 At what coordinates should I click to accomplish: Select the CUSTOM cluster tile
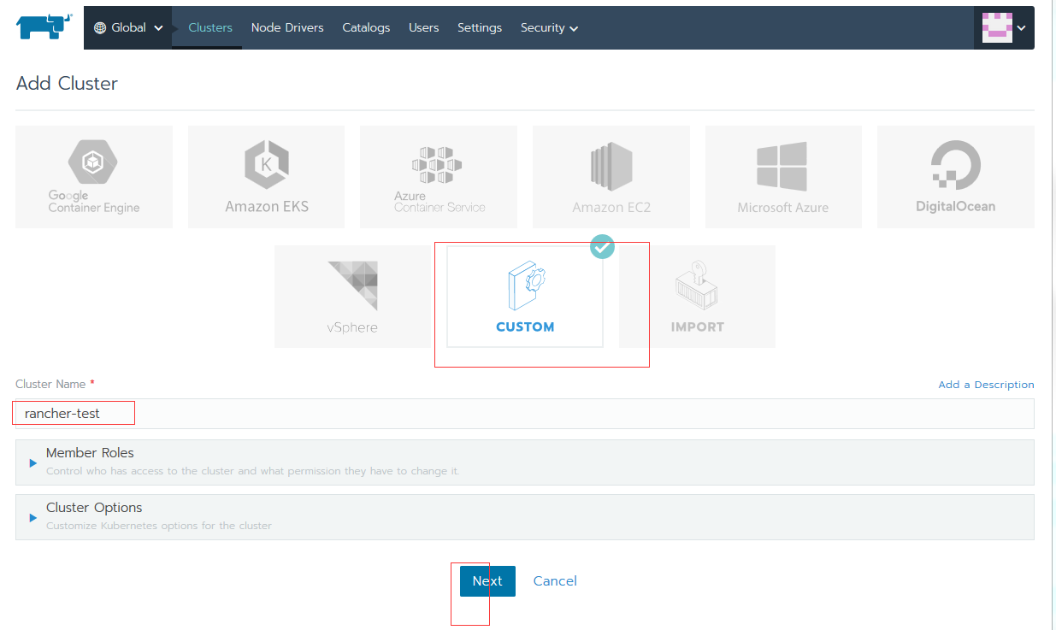click(525, 297)
